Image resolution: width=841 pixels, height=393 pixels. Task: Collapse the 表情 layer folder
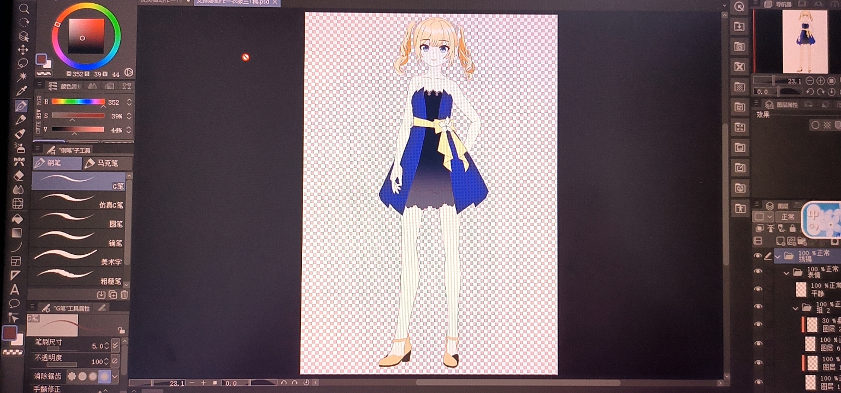point(786,273)
